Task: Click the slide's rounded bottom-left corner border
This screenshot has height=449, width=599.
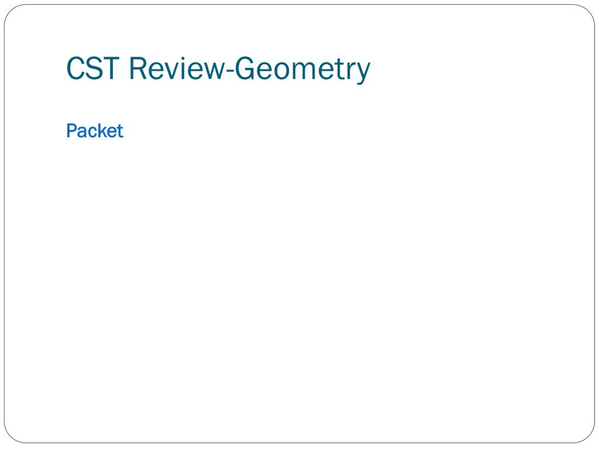Action: 11,436
